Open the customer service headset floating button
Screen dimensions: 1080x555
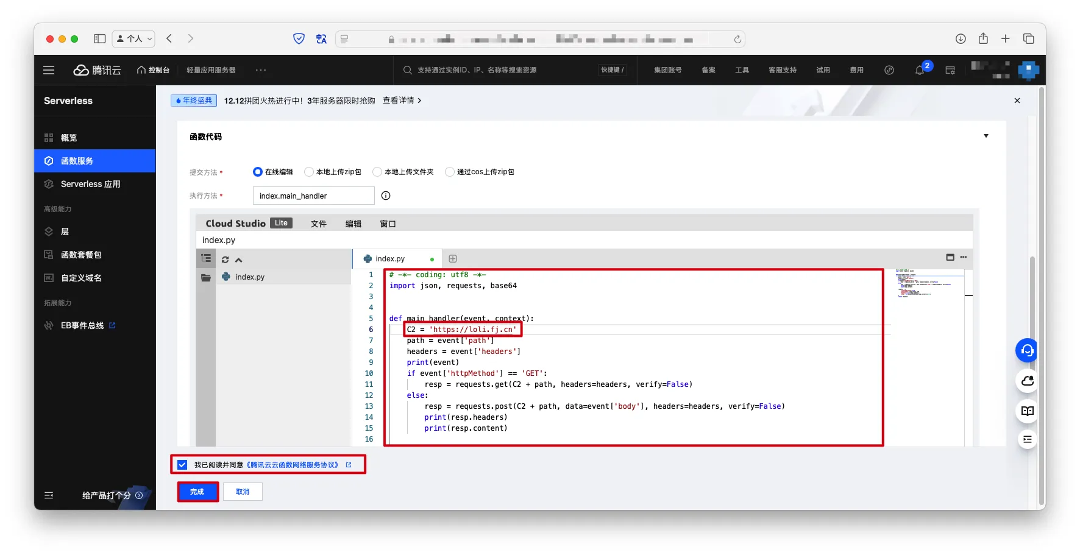(1027, 350)
